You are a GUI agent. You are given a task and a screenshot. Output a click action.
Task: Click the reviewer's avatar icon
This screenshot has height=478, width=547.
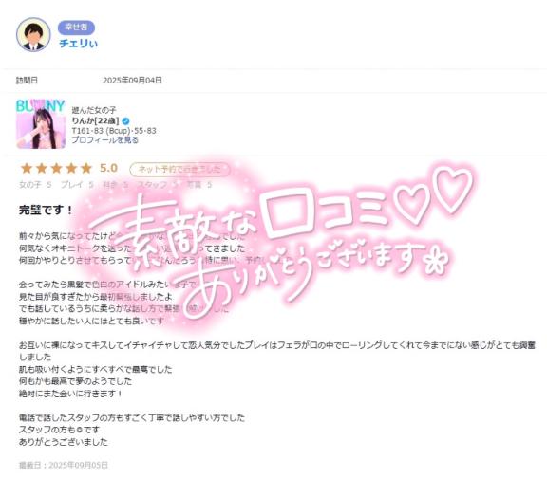(33, 34)
